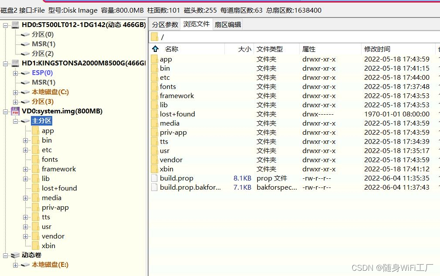This screenshot has width=440, height=276.
Task: Expand the lib folder in tree
Action: pyautogui.click(x=26, y=179)
